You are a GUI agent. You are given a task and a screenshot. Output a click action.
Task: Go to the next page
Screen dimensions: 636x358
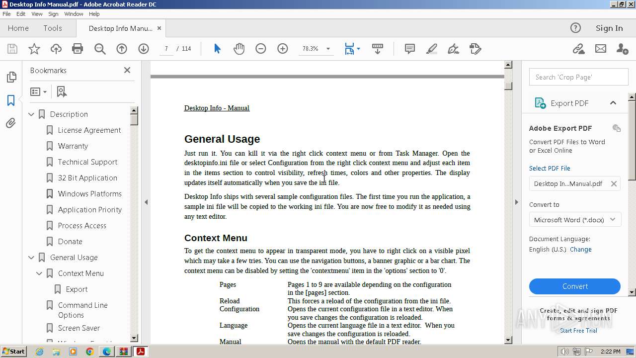(144, 49)
